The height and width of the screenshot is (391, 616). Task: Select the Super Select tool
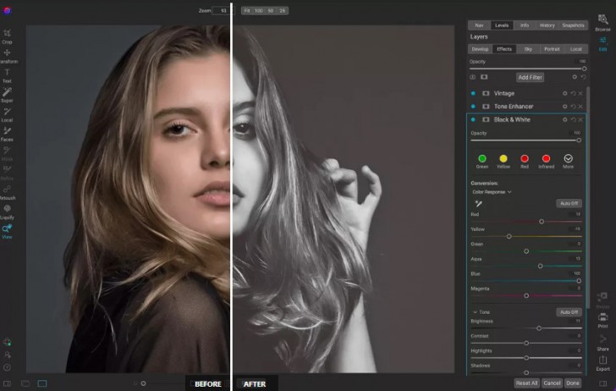[x=7, y=95]
